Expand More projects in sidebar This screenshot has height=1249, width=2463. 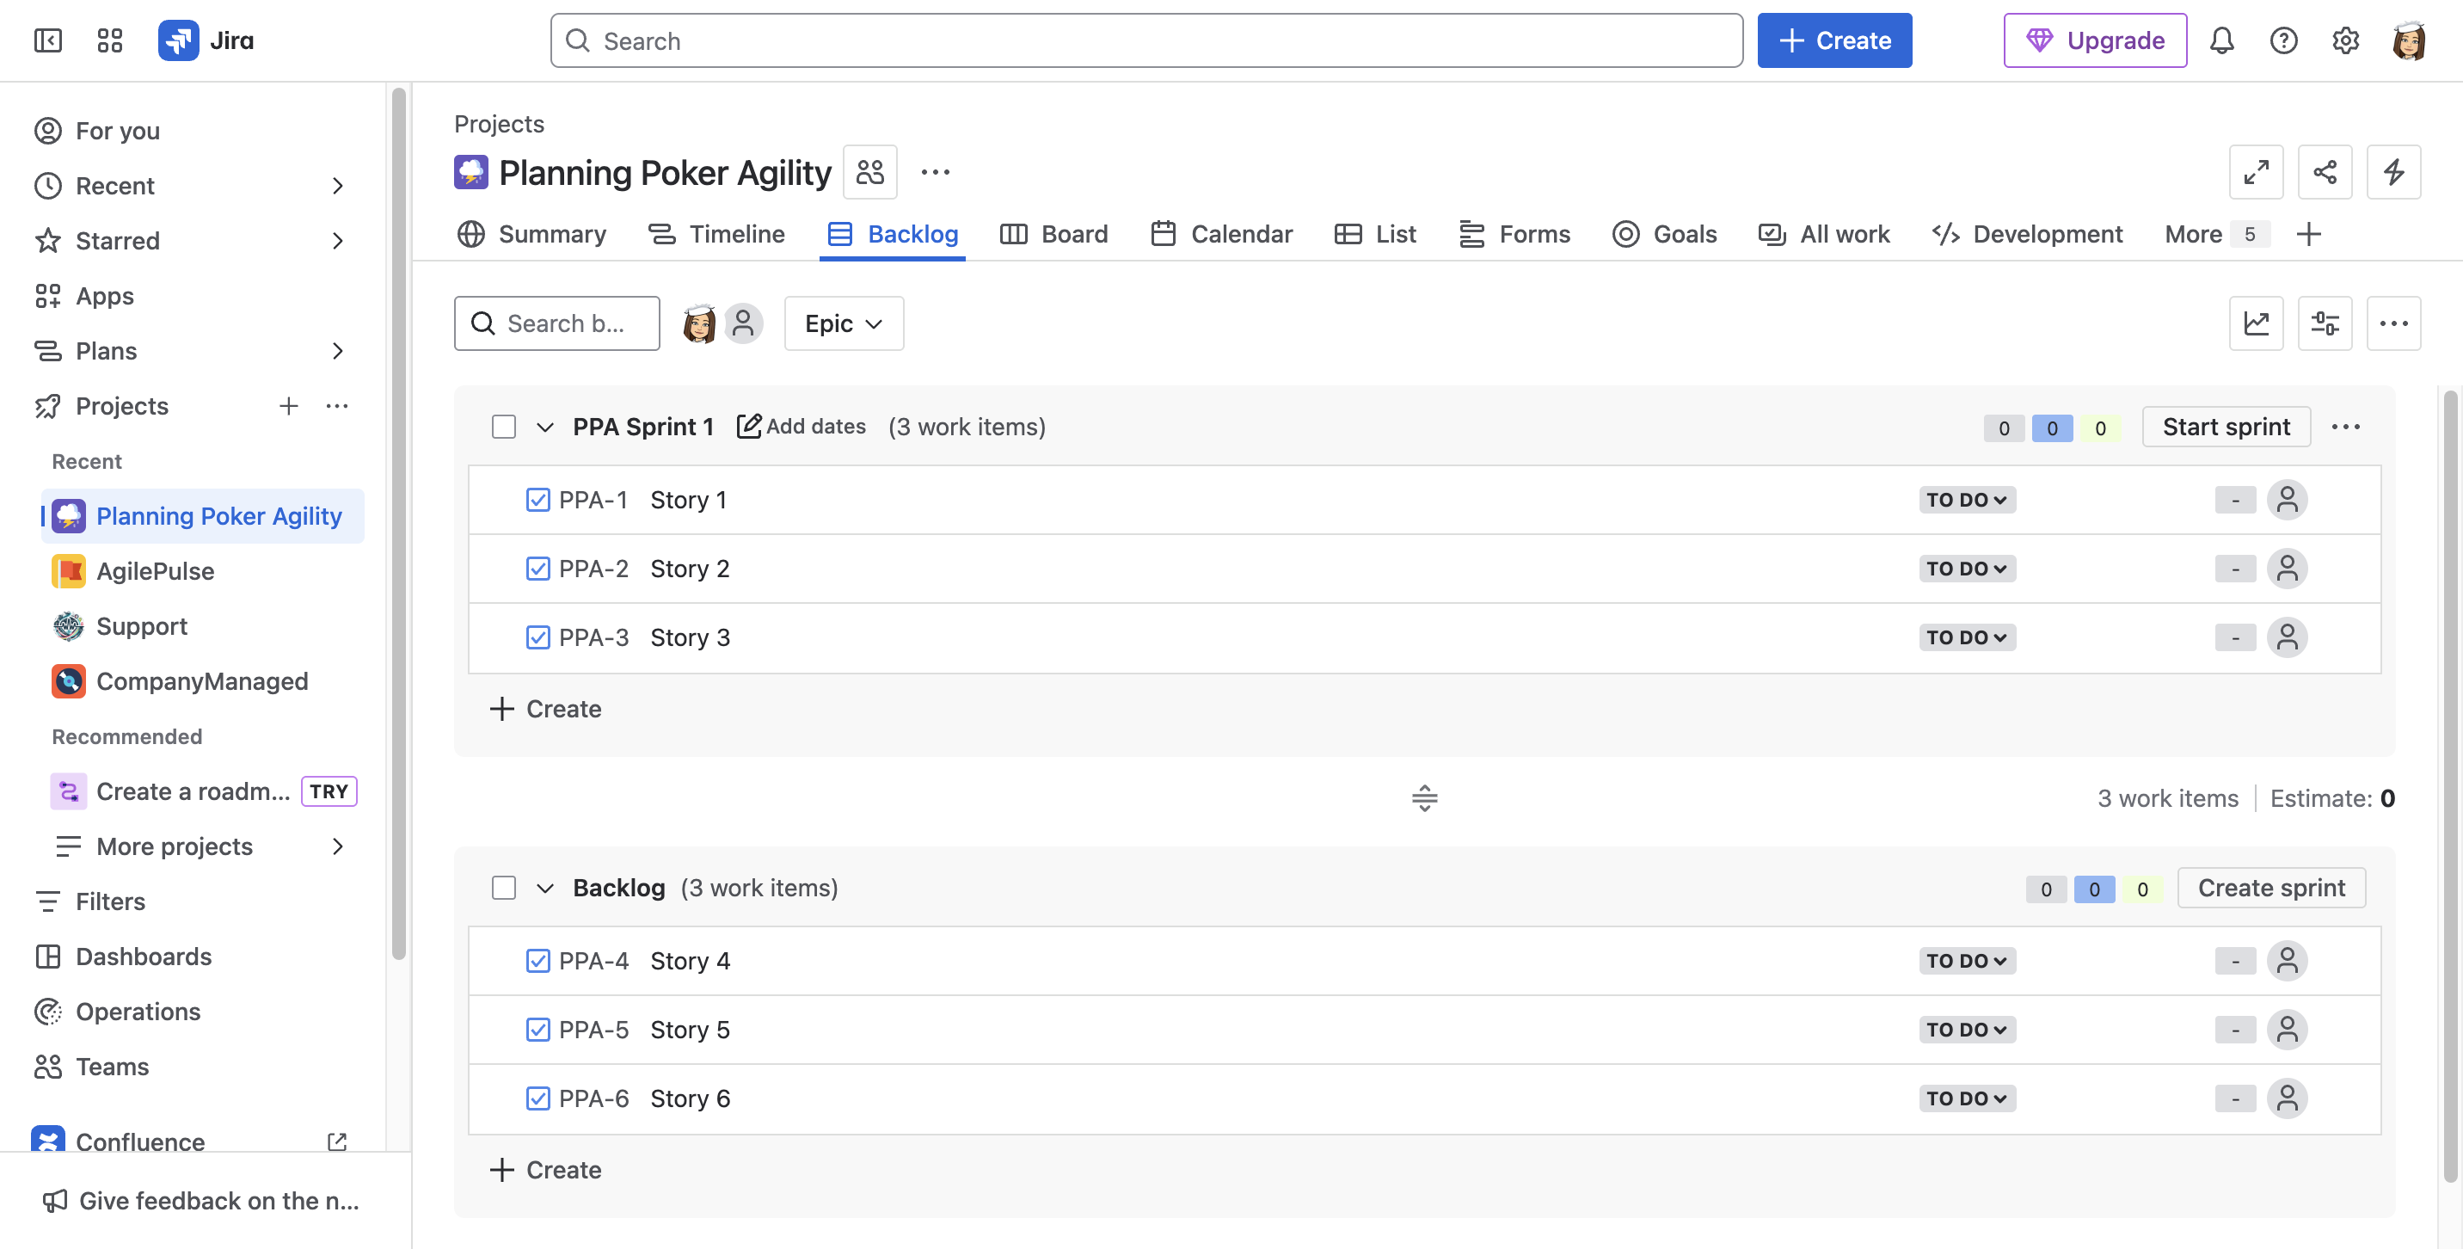point(336,846)
